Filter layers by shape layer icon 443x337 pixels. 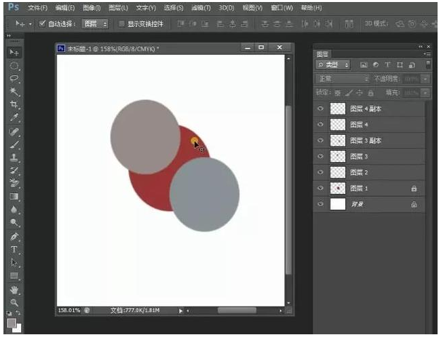point(400,64)
